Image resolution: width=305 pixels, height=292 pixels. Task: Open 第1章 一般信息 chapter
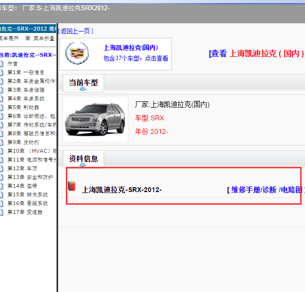[26, 72]
